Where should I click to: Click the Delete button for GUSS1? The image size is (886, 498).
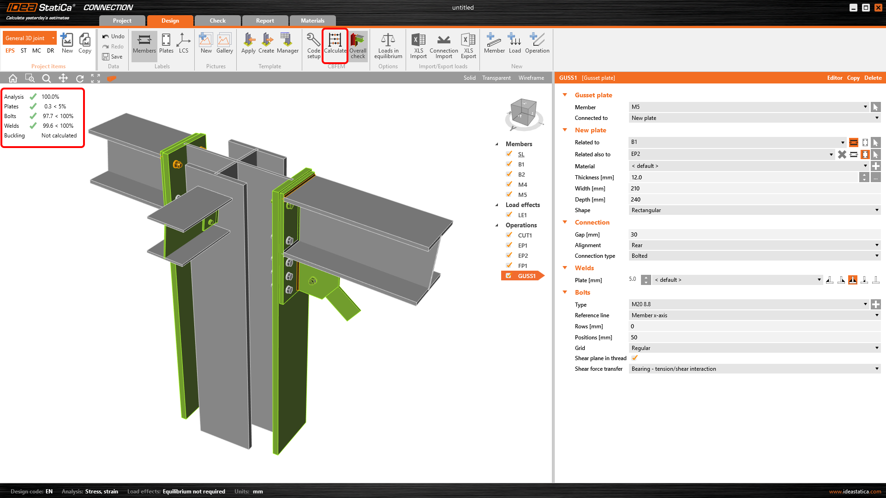coord(873,78)
